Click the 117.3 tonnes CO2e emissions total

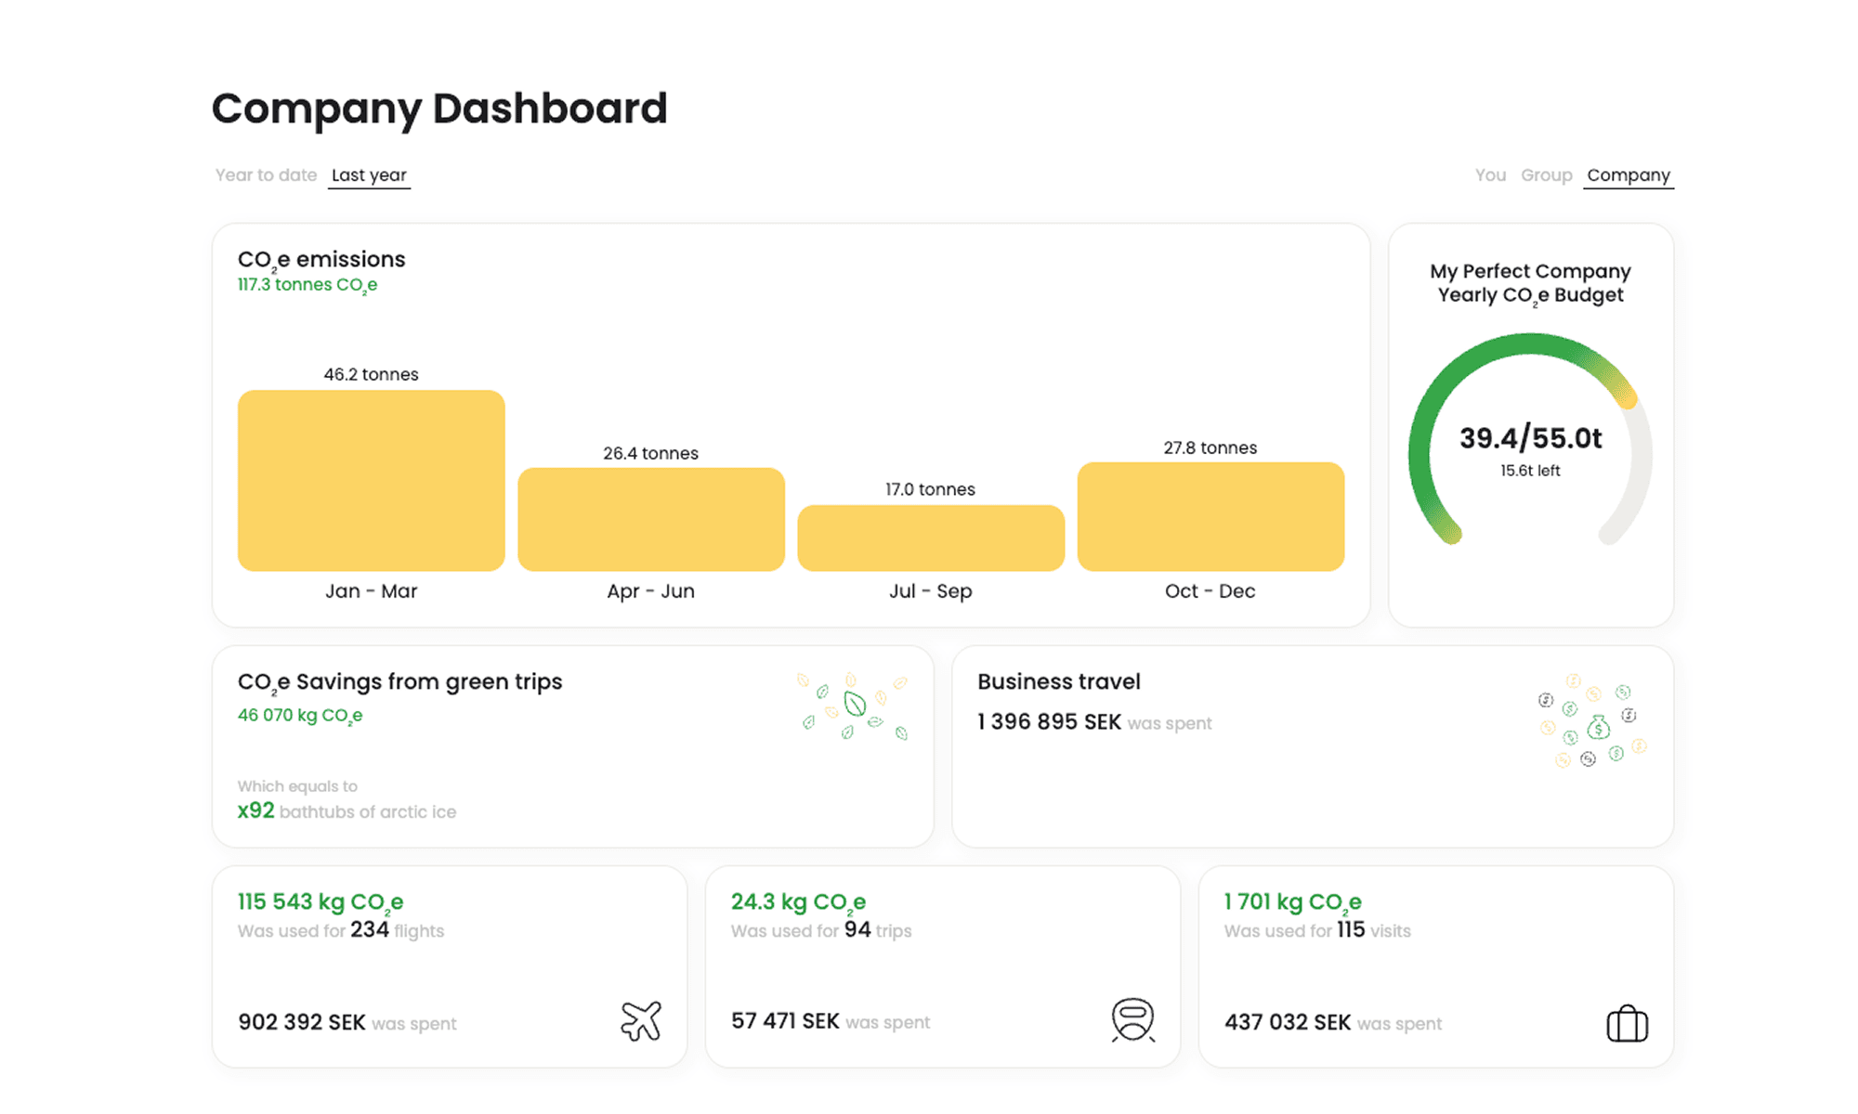tap(307, 284)
